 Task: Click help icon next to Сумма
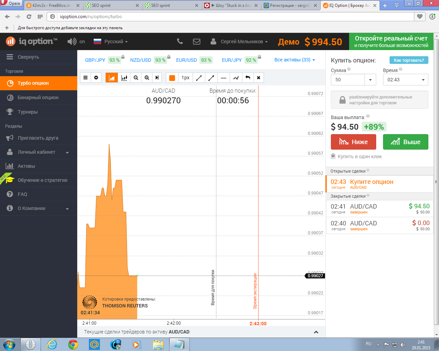pyautogui.click(x=349, y=69)
